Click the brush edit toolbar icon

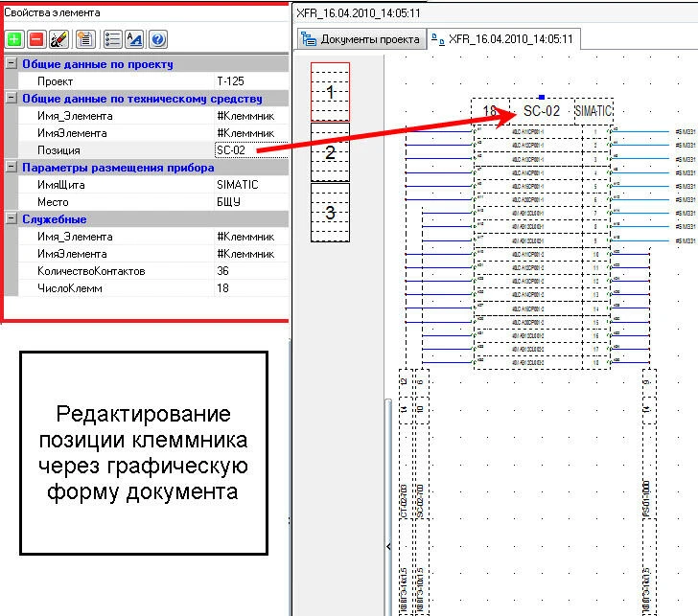pyautogui.click(x=58, y=39)
